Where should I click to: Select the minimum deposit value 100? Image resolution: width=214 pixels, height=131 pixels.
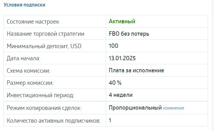(x=114, y=46)
